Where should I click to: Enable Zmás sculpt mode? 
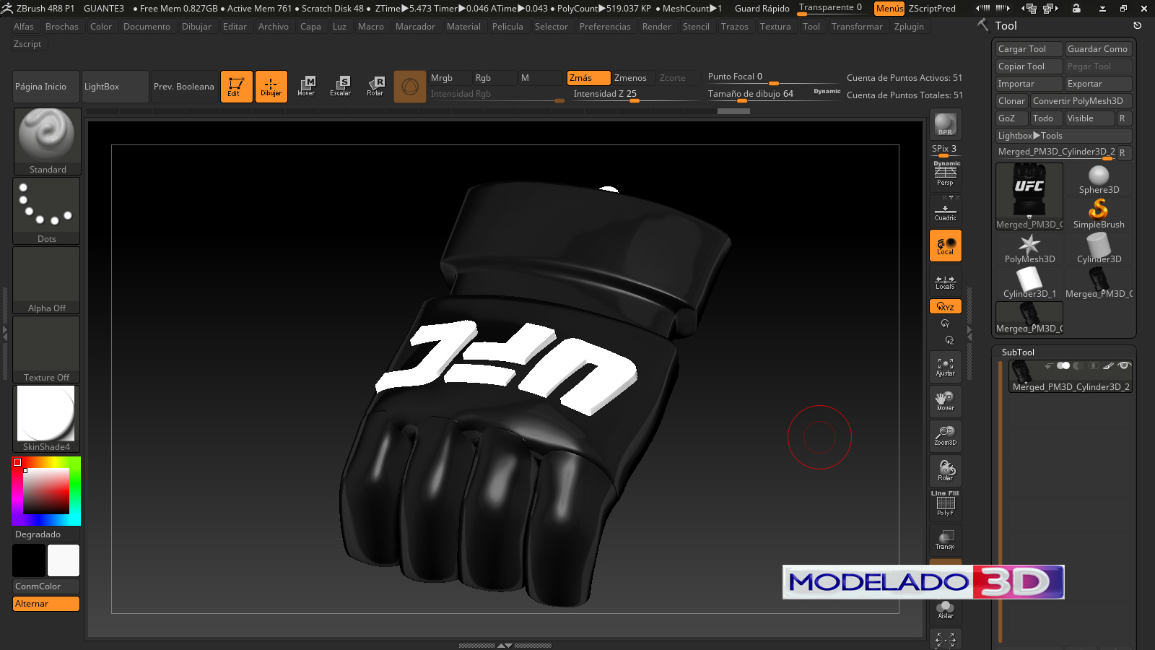point(588,78)
